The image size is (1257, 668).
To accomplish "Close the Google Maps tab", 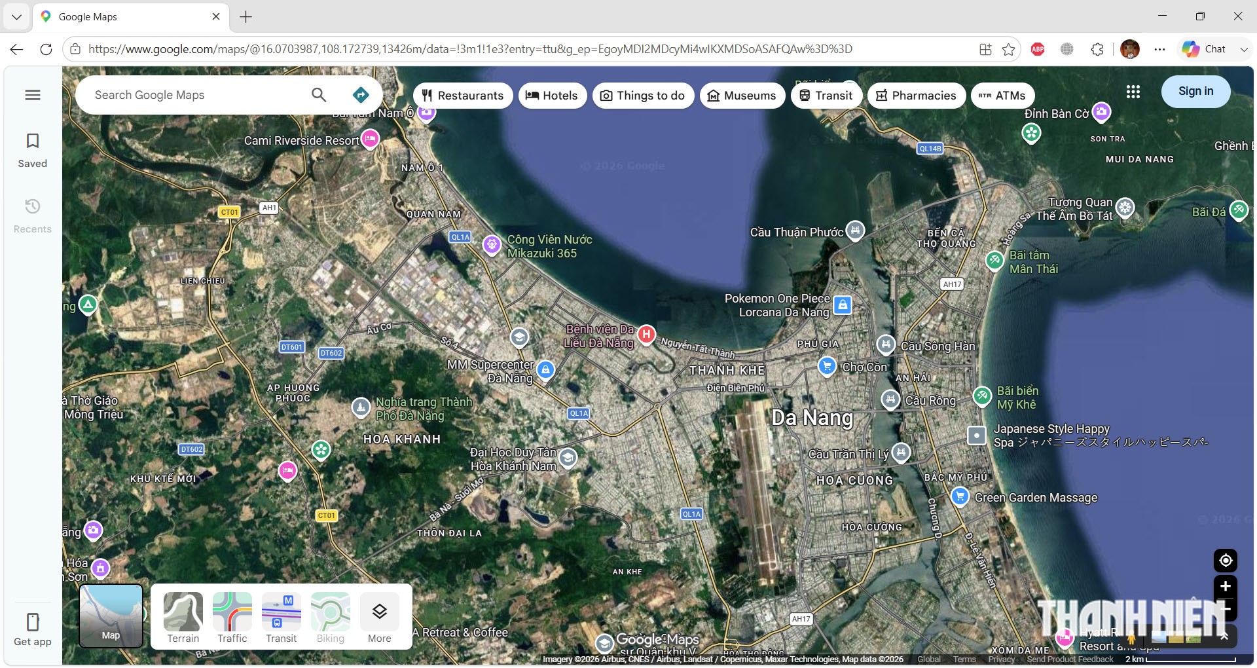I will [x=216, y=16].
